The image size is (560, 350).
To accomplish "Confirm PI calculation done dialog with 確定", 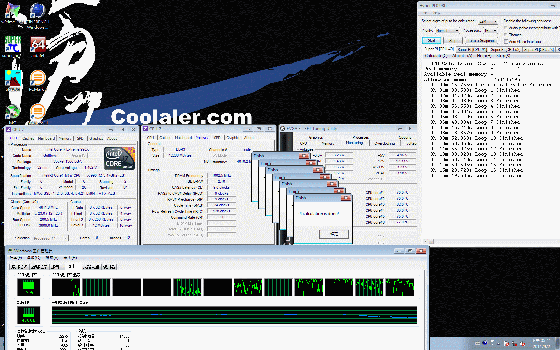I will (x=334, y=234).
